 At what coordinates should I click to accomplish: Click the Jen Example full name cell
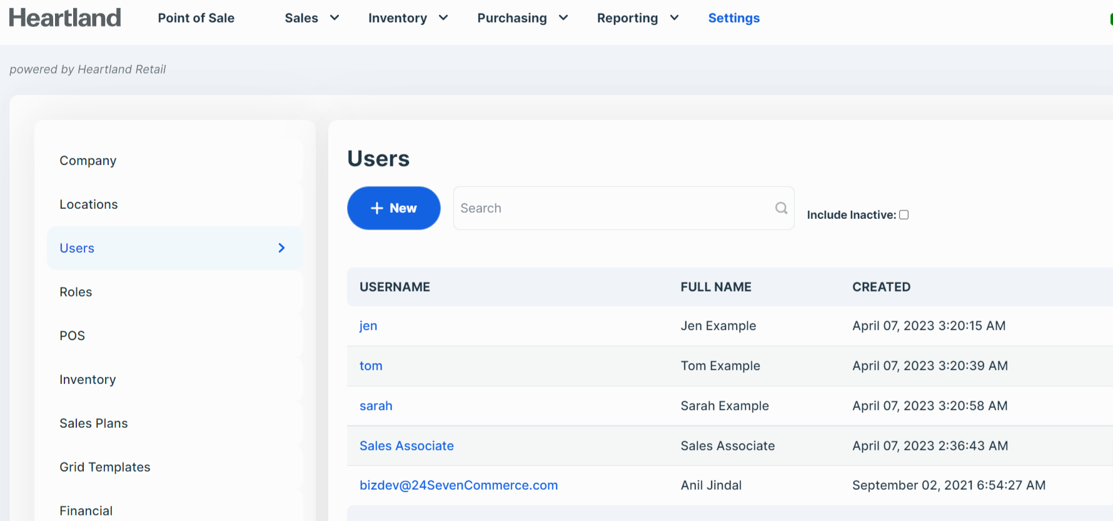(718, 326)
